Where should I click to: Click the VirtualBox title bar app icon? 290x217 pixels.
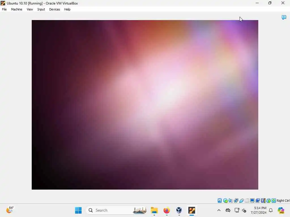3,3
